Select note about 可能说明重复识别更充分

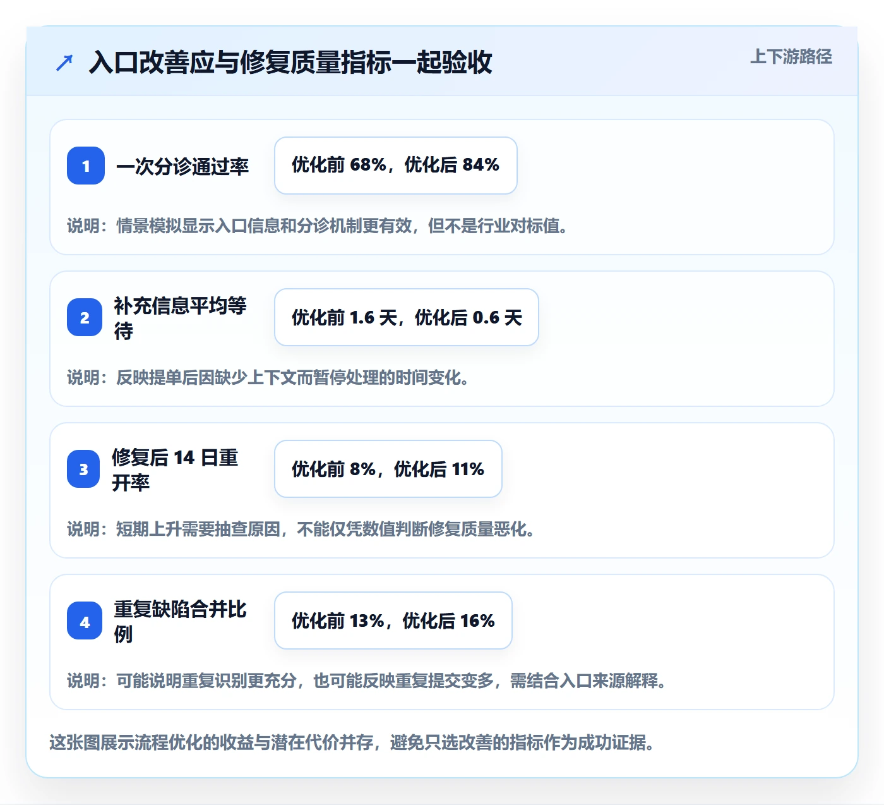pos(367,681)
